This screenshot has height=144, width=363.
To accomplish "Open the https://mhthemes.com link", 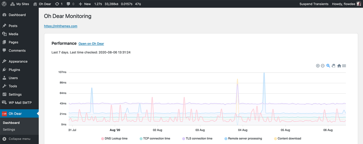I will [61, 26].
